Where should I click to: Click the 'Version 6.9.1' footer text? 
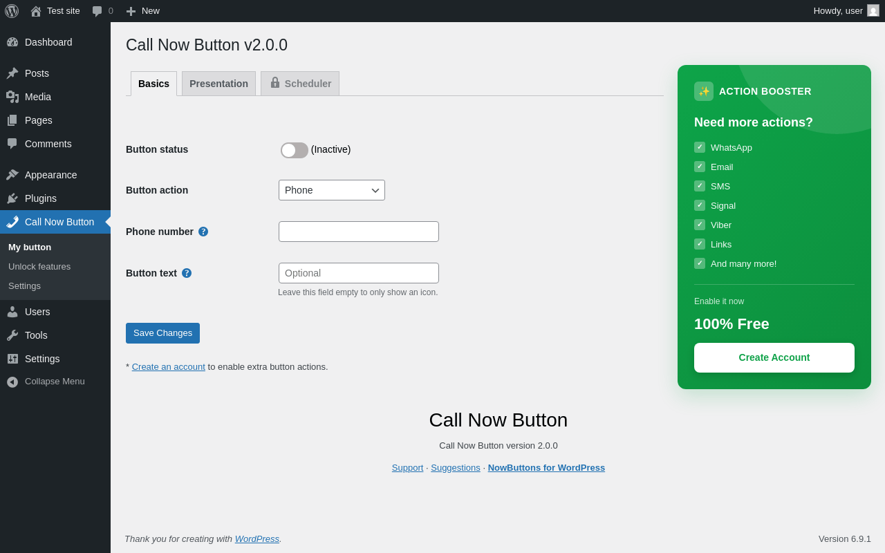[x=845, y=539]
